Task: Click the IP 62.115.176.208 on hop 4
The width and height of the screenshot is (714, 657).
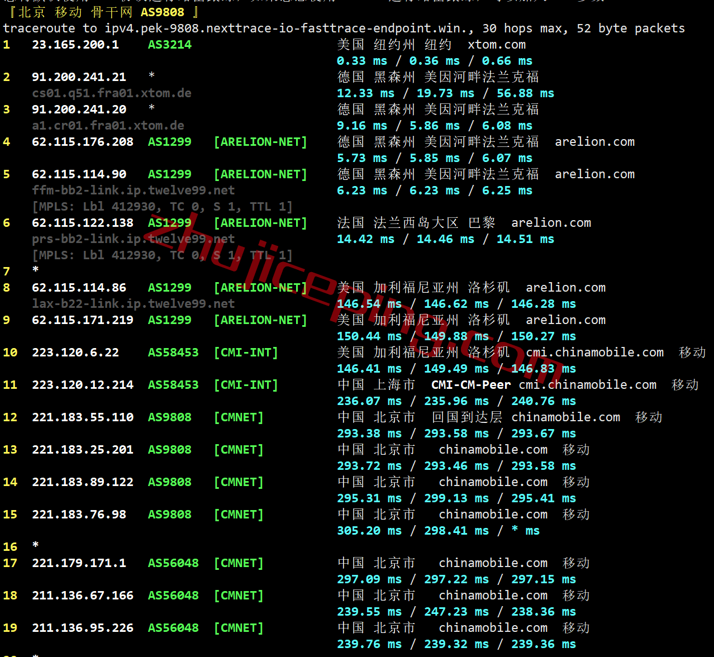Action: tap(83, 142)
